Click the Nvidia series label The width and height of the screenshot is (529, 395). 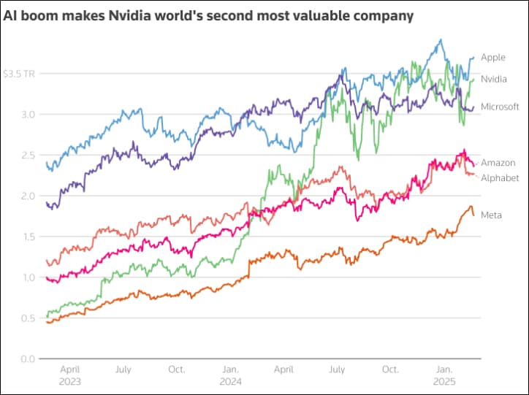(494, 79)
